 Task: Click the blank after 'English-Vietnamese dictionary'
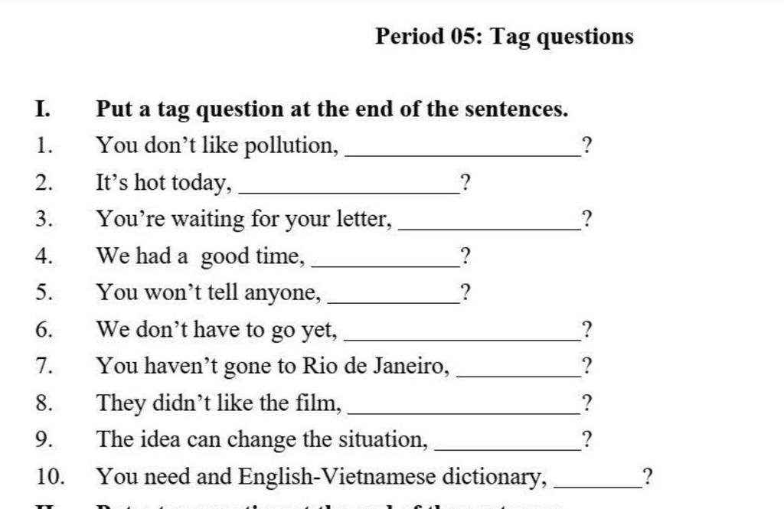pos(598,482)
